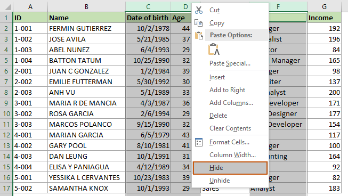Choose the Keep Text Only paste icon
348x196 pixels.
coord(214,49)
